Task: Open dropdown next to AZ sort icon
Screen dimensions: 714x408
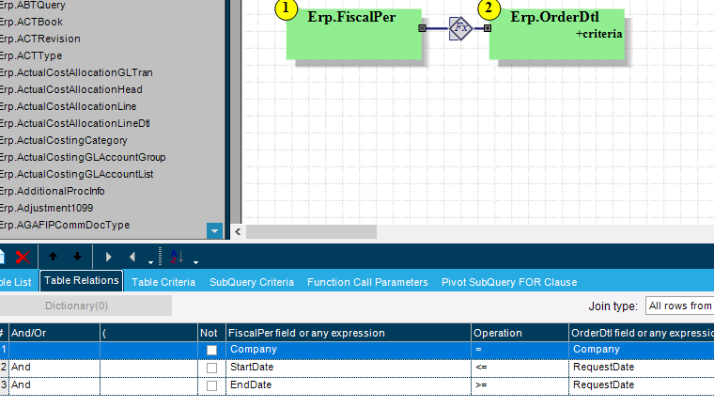Action: pos(195,262)
